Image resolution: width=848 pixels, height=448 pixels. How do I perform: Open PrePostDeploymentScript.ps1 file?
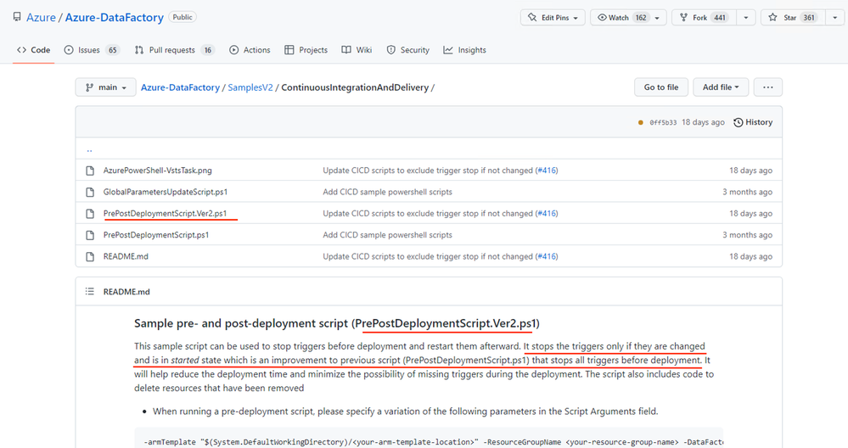click(155, 235)
